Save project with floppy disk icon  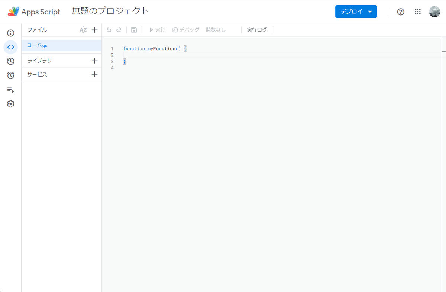click(134, 30)
